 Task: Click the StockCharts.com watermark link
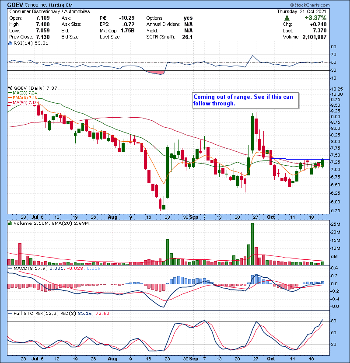click(310, 5)
